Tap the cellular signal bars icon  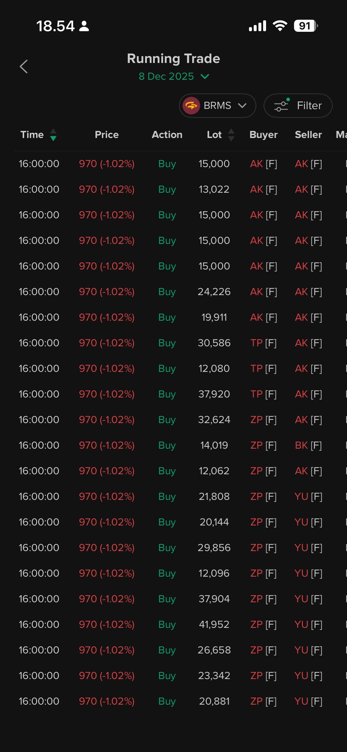[x=258, y=26]
